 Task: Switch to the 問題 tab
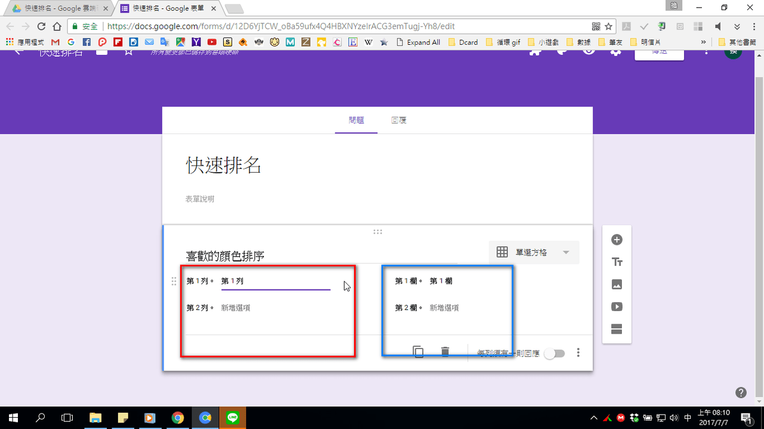(x=356, y=120)
